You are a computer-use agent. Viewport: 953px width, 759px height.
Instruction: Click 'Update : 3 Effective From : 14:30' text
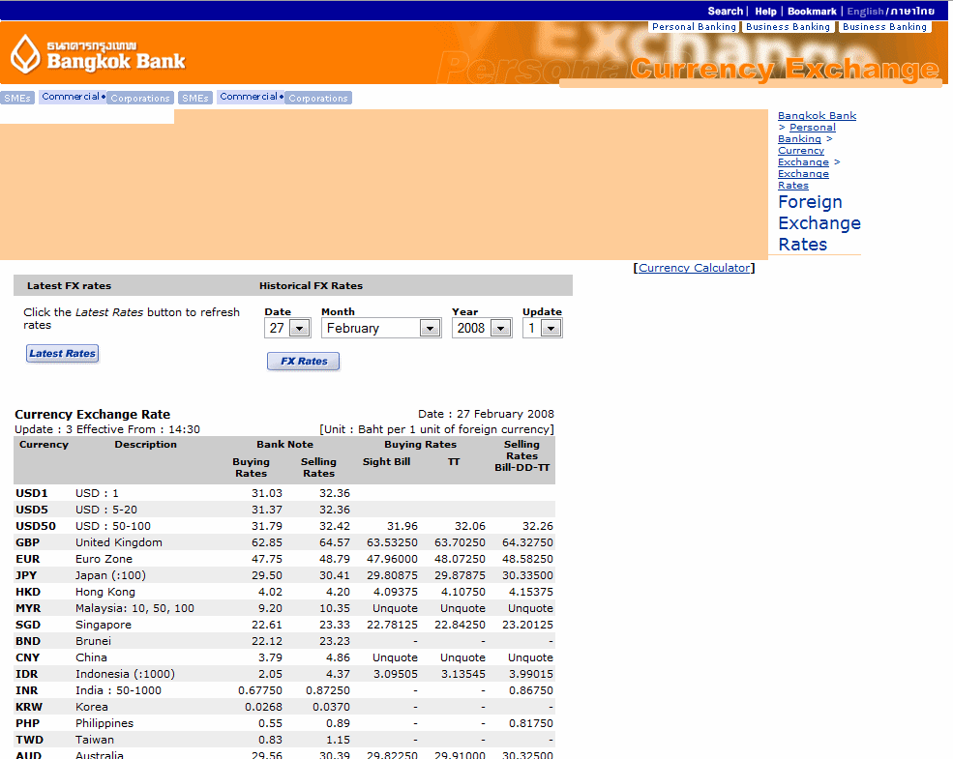pos(107,429)
